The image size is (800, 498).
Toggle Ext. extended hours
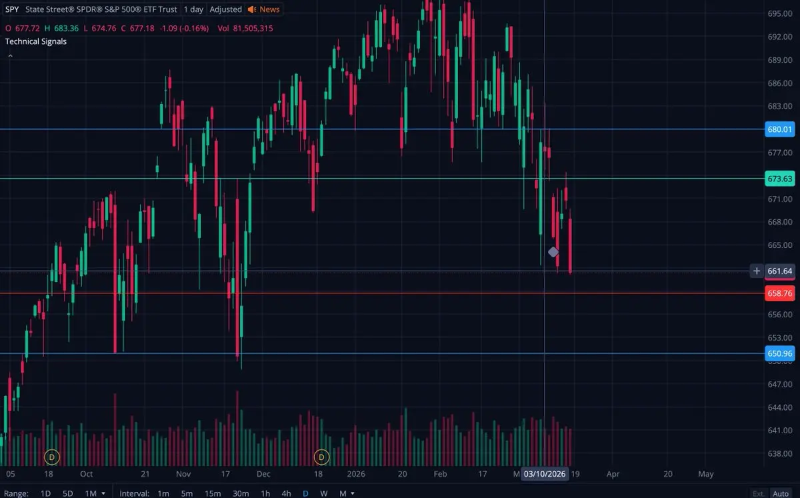(759, 493)
